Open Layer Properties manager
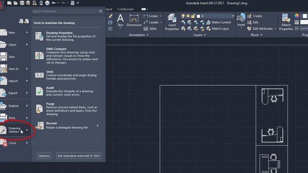This screenshot has height=173, width=308. tap(172, 22)
